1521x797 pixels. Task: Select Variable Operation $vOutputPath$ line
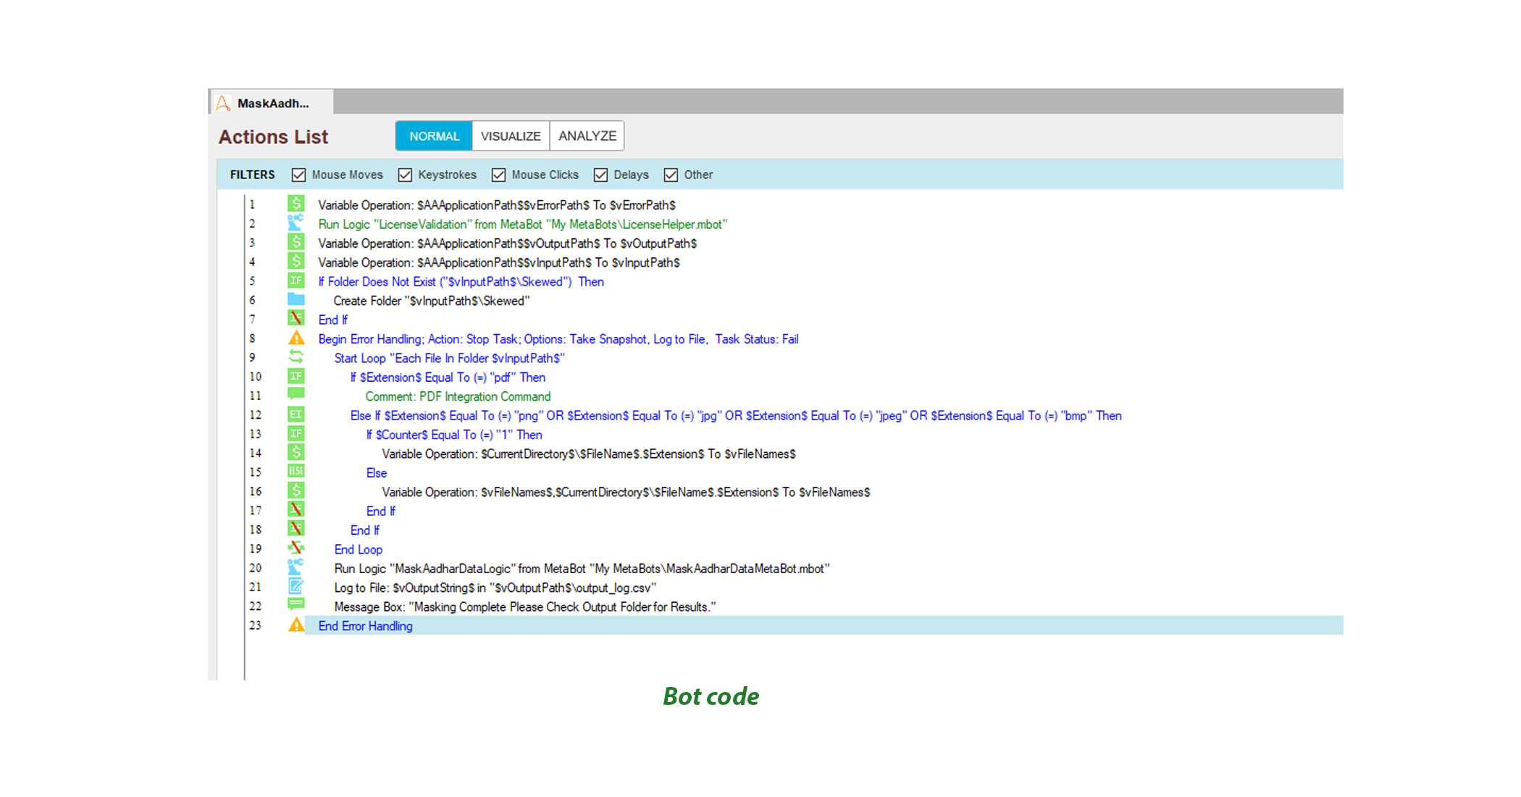pyautogui.click(x=507, y=243)
